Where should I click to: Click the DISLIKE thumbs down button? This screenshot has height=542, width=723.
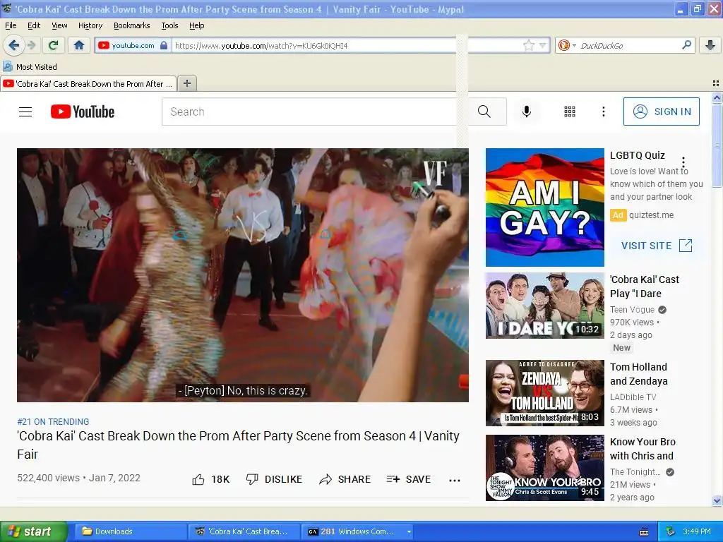point(274,479)
